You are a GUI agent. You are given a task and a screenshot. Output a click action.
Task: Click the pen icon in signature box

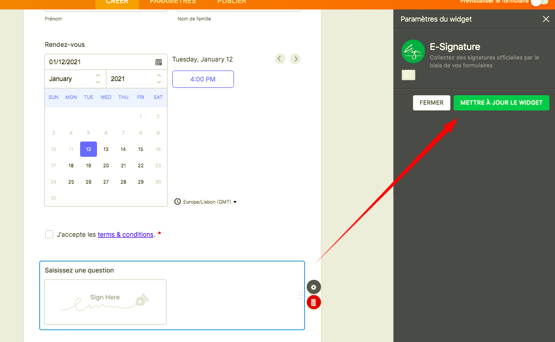(x=142, y=299)
